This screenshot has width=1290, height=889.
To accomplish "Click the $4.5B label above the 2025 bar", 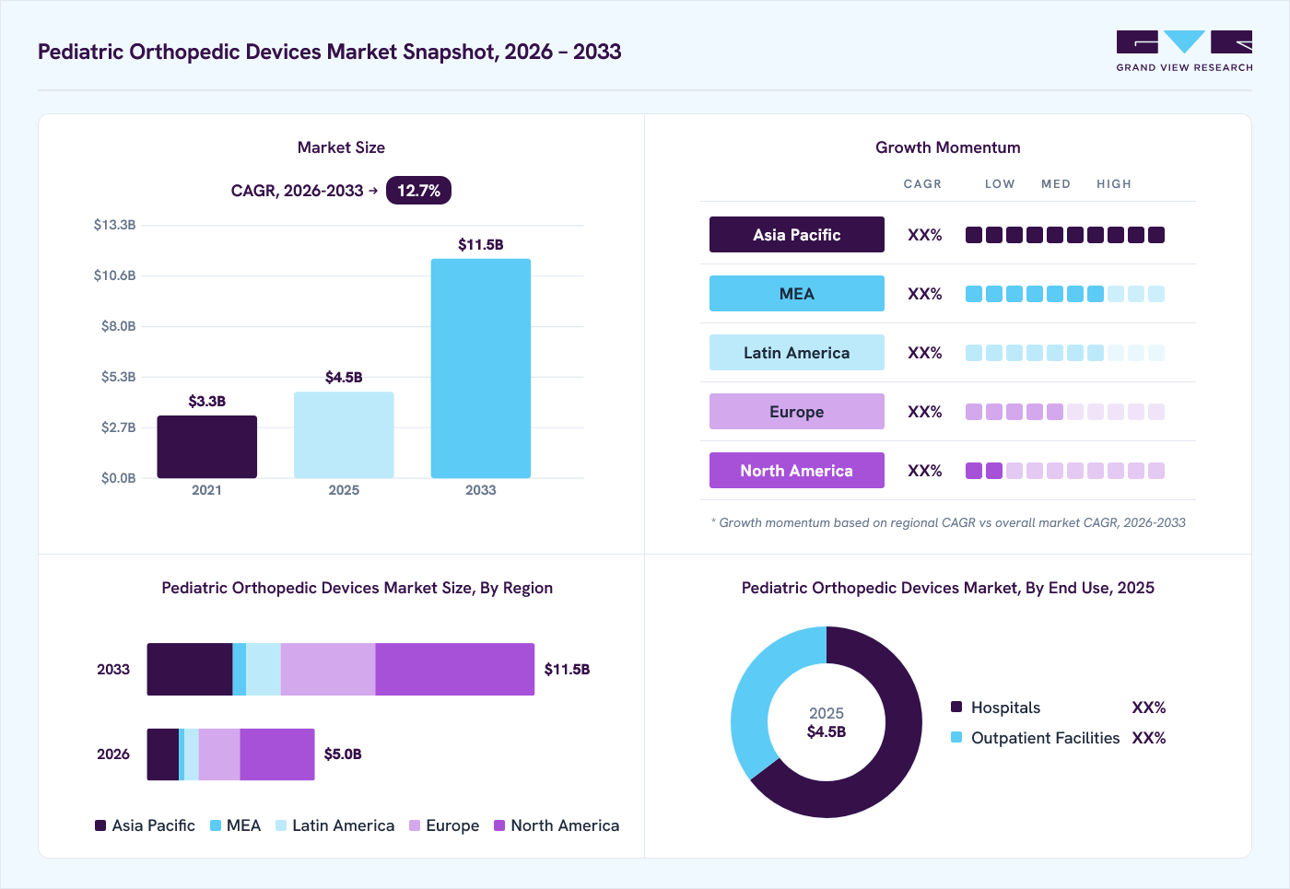I will (x=344, y=377).
